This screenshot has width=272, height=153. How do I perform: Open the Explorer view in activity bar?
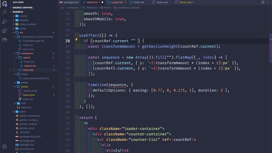(4, 3)
